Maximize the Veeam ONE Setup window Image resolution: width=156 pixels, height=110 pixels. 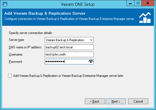coord(138,3)
